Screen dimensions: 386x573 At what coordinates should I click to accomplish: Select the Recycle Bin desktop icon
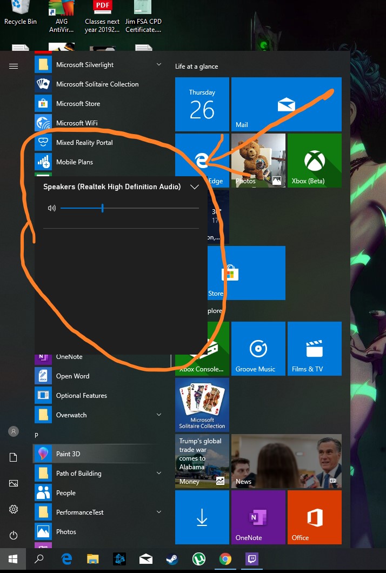click(21, 13)
